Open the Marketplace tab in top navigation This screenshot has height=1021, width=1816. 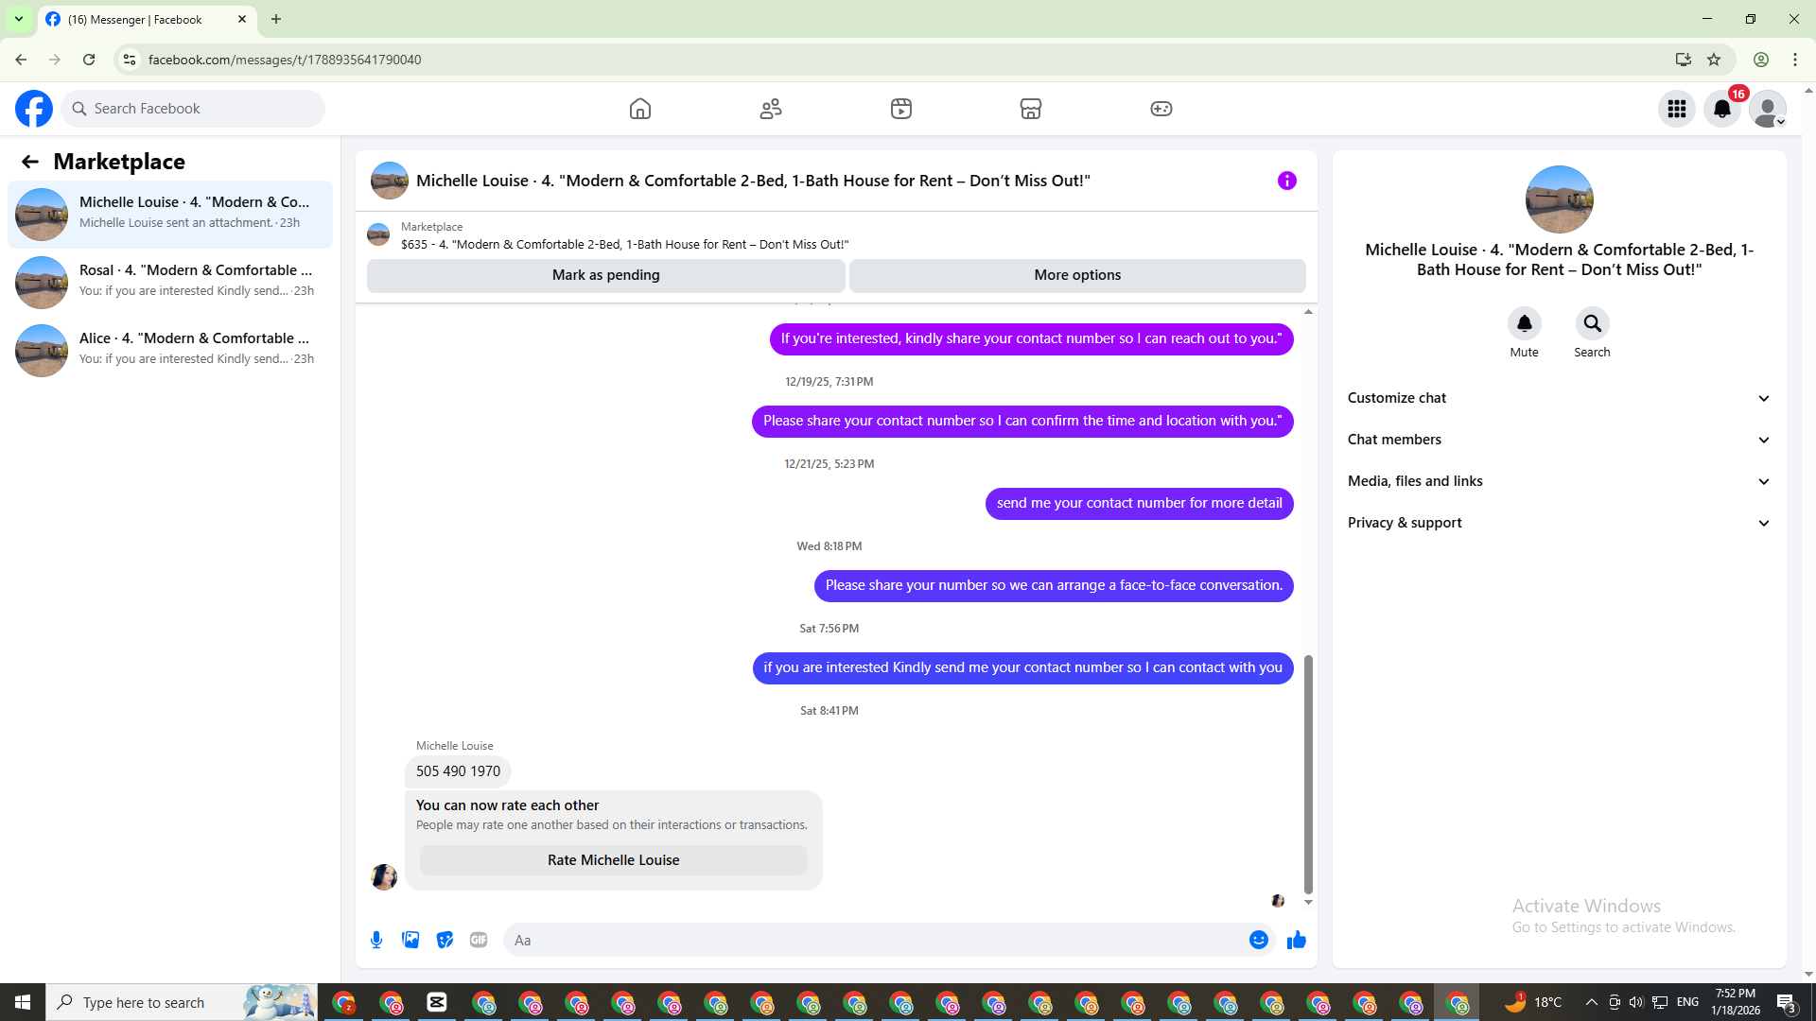1031,109
